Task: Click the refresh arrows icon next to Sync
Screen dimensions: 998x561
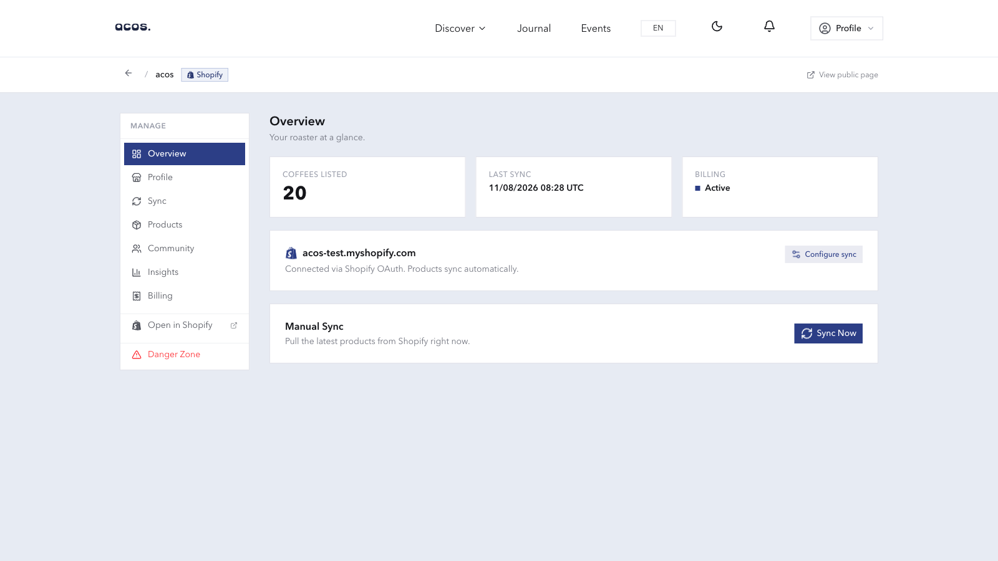Action: coord(137,201)
